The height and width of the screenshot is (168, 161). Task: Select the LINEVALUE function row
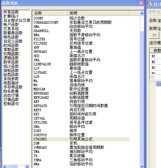click(x=81, y=64)
